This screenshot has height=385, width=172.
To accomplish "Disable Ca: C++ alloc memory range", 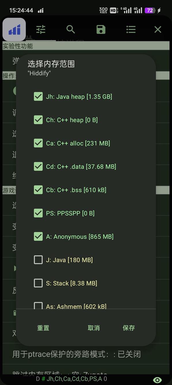I will coord(38,143).
